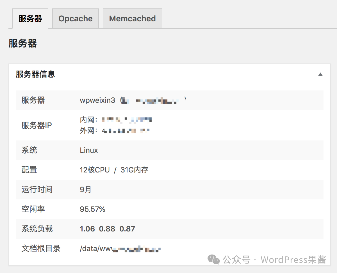Screen dimensions: 337x273
Task: Collapse the 服务器信息 panel with the triangle arrow
Action: point(320,74)
